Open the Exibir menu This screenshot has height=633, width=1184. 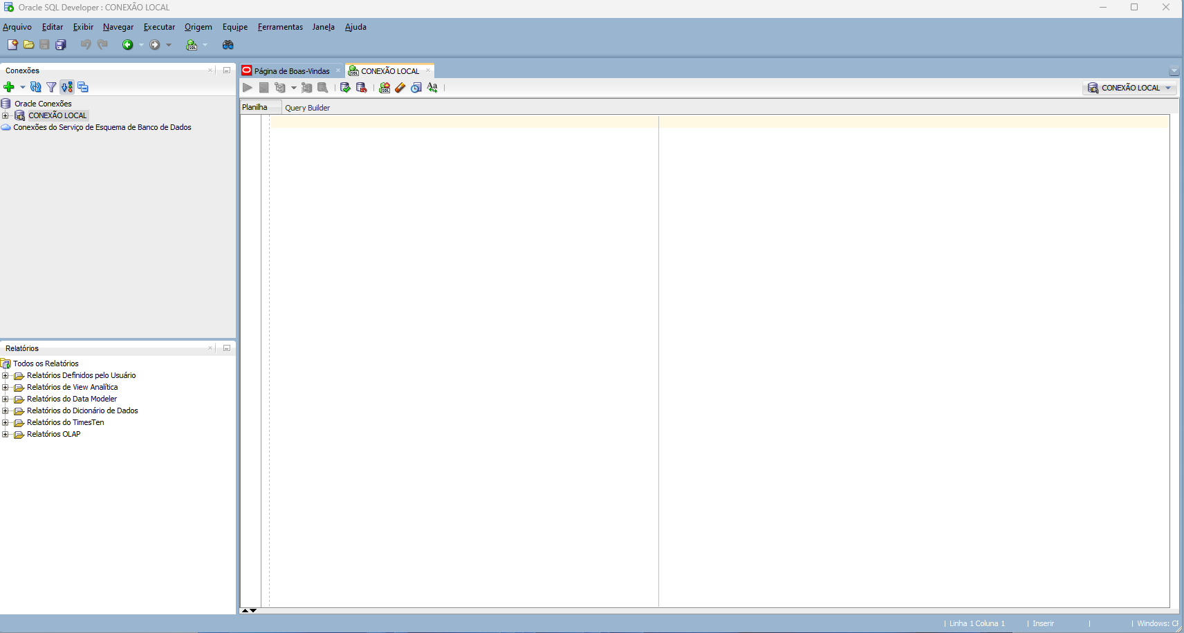click(x=83, y=27)
